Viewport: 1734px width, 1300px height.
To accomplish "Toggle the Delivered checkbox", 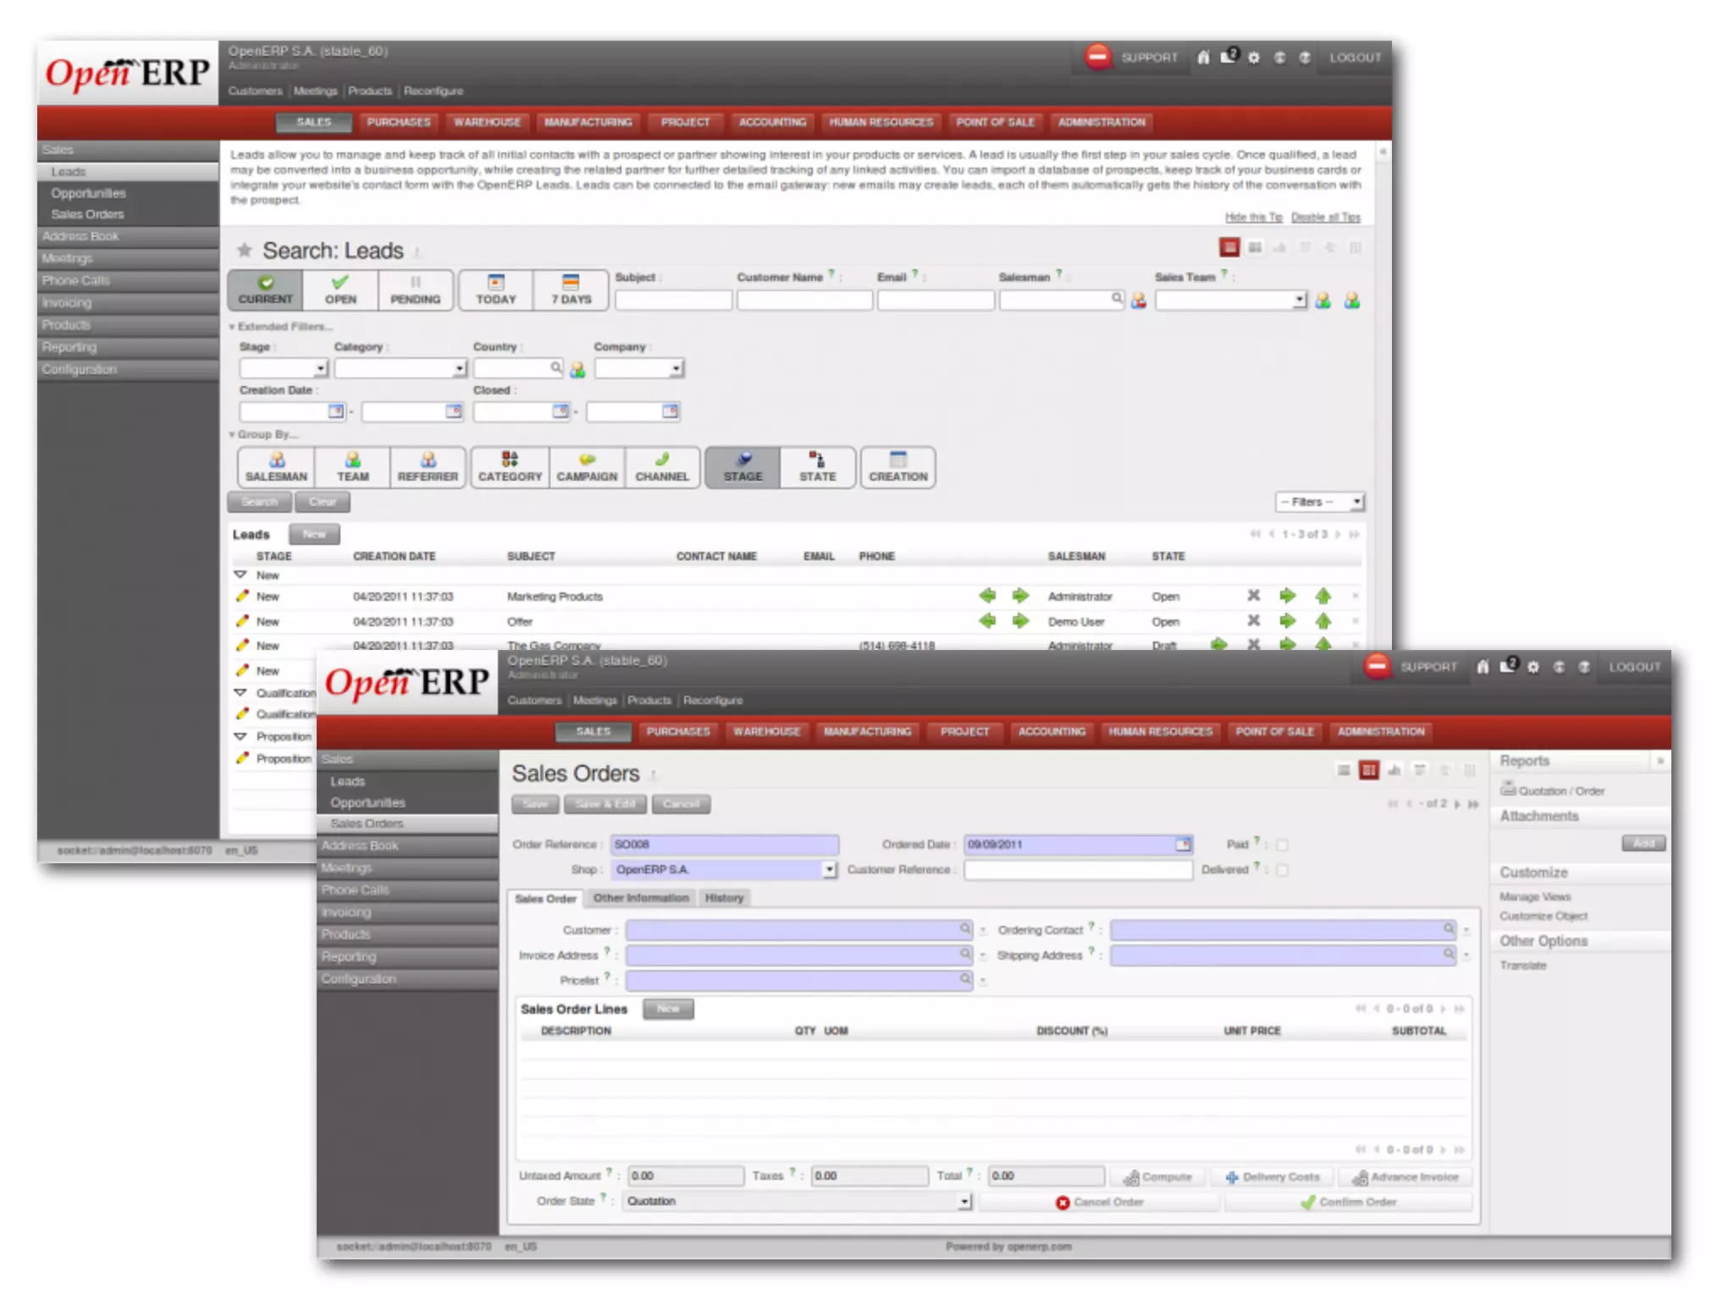I will (x=1282, y=870).
